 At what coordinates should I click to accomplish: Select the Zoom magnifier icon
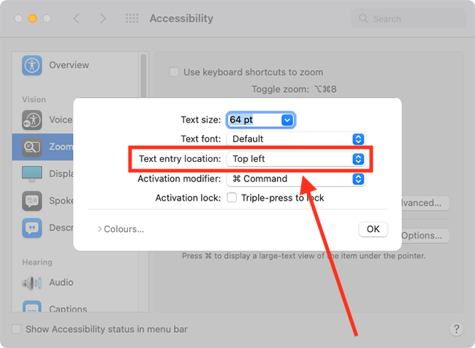click(x=32, y=147)
